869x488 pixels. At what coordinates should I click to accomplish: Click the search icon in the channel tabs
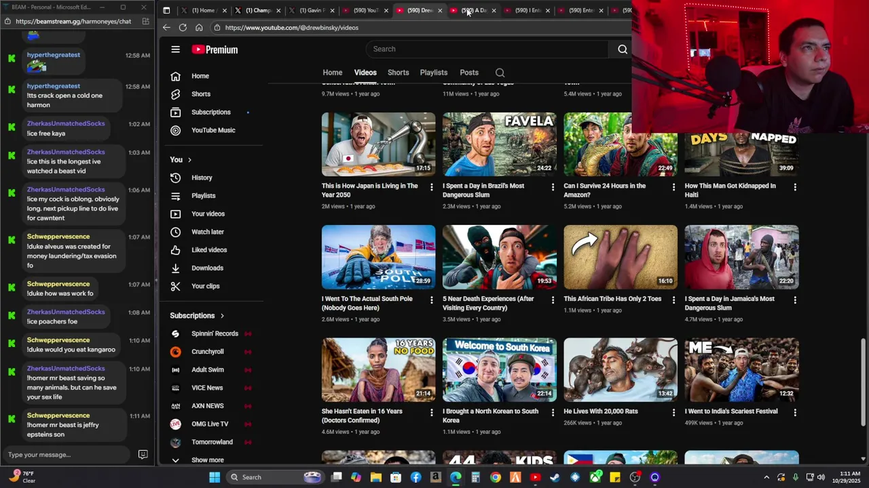tap(500, 73)
